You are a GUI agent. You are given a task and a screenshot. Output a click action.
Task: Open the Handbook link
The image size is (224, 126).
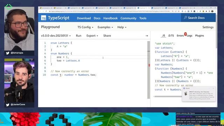point(111,18)
